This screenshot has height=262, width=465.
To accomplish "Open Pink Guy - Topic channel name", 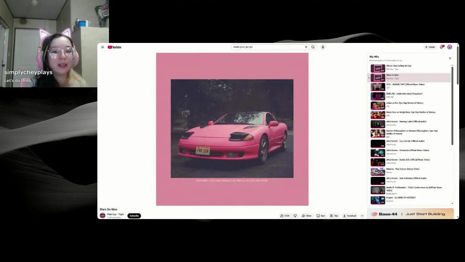I will tap(116, 214).
